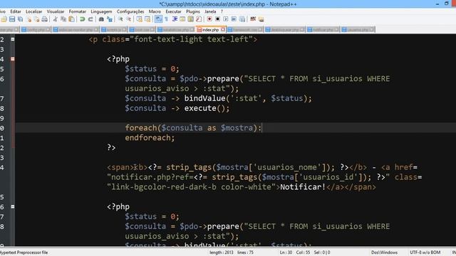Open the Replace dialog toolbar icon
Screen dimensions: 456x256
click(x=110, y=19)
